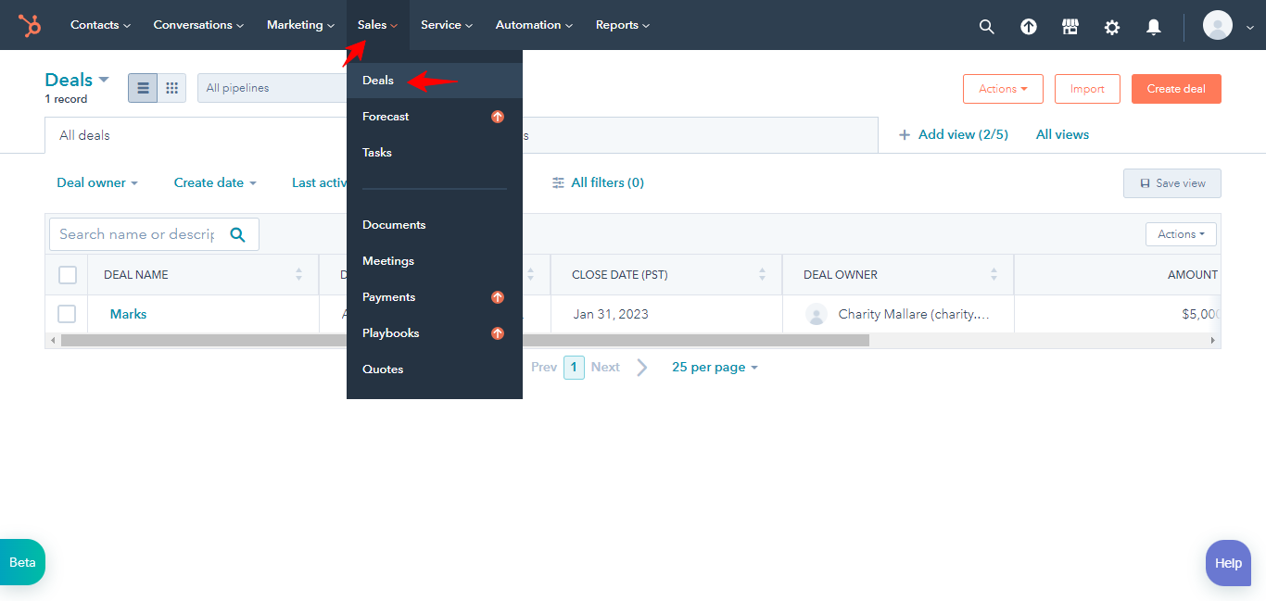Open the search magnifier in top bar
The height and width of the screenshot is (601, 1266).
pos(987,27)
